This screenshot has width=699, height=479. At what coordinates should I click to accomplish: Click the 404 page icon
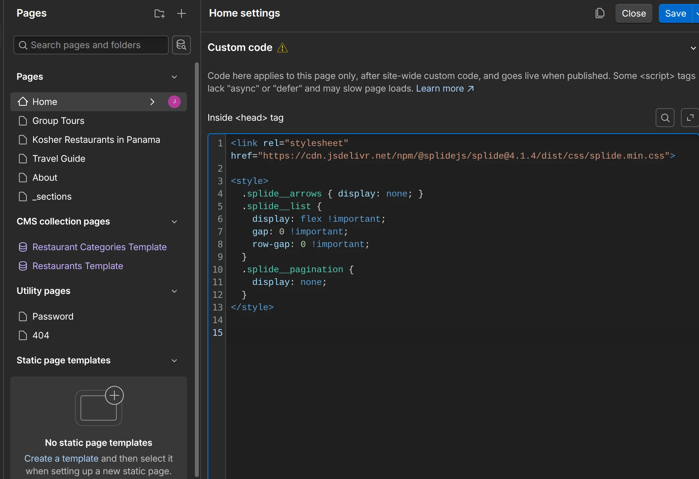(x=23, y=335)
